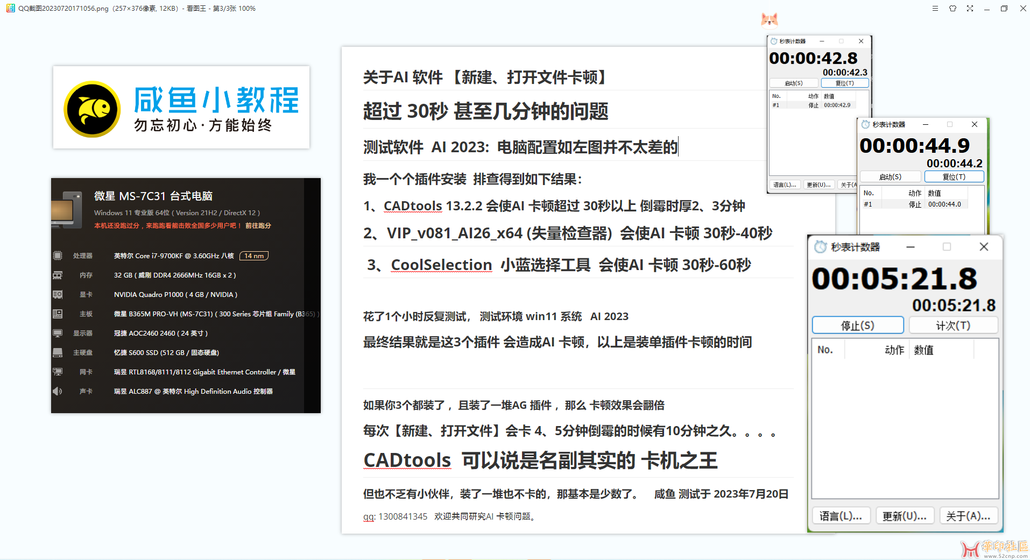Minimize the 00:00:44.9 stopwatch window
This screenshot has height=560, width=1030.
tap(926, 124)
